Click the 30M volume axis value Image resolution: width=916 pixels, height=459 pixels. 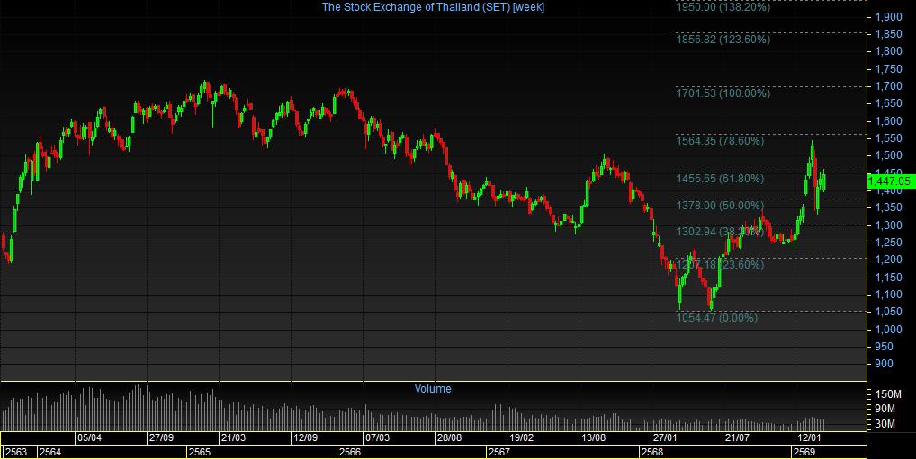click(x=885, y=424)
